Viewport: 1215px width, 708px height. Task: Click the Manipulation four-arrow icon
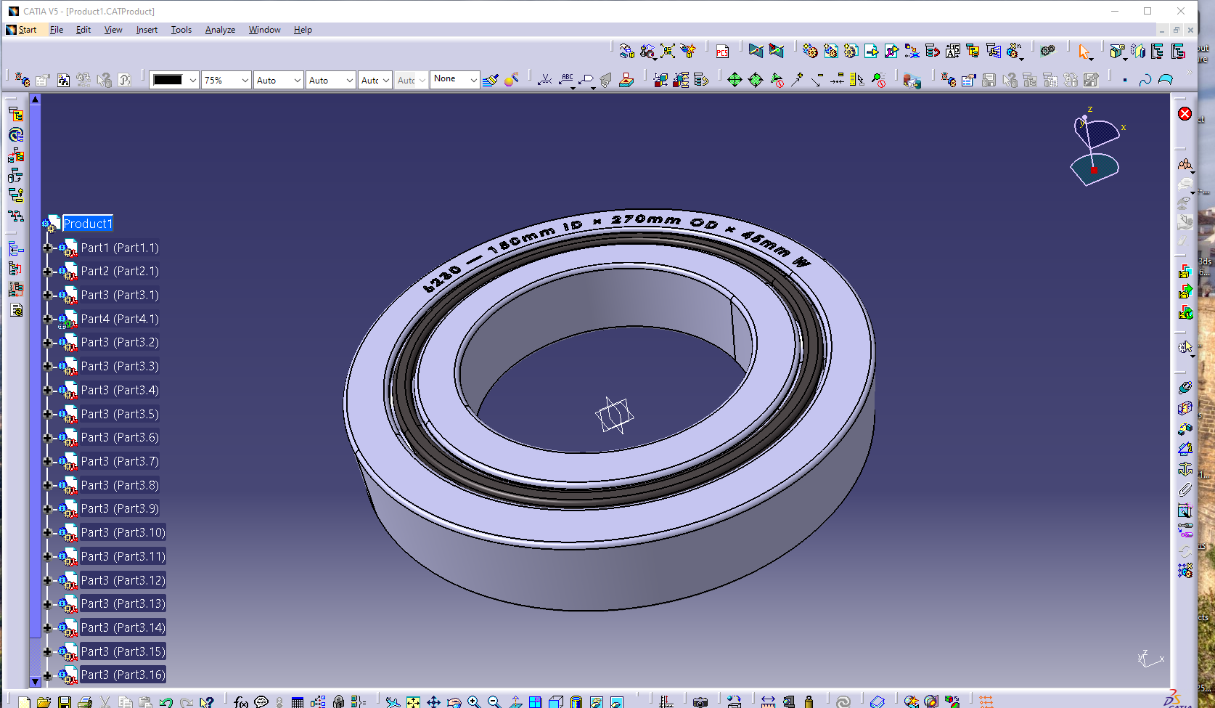tap(735, 80)
